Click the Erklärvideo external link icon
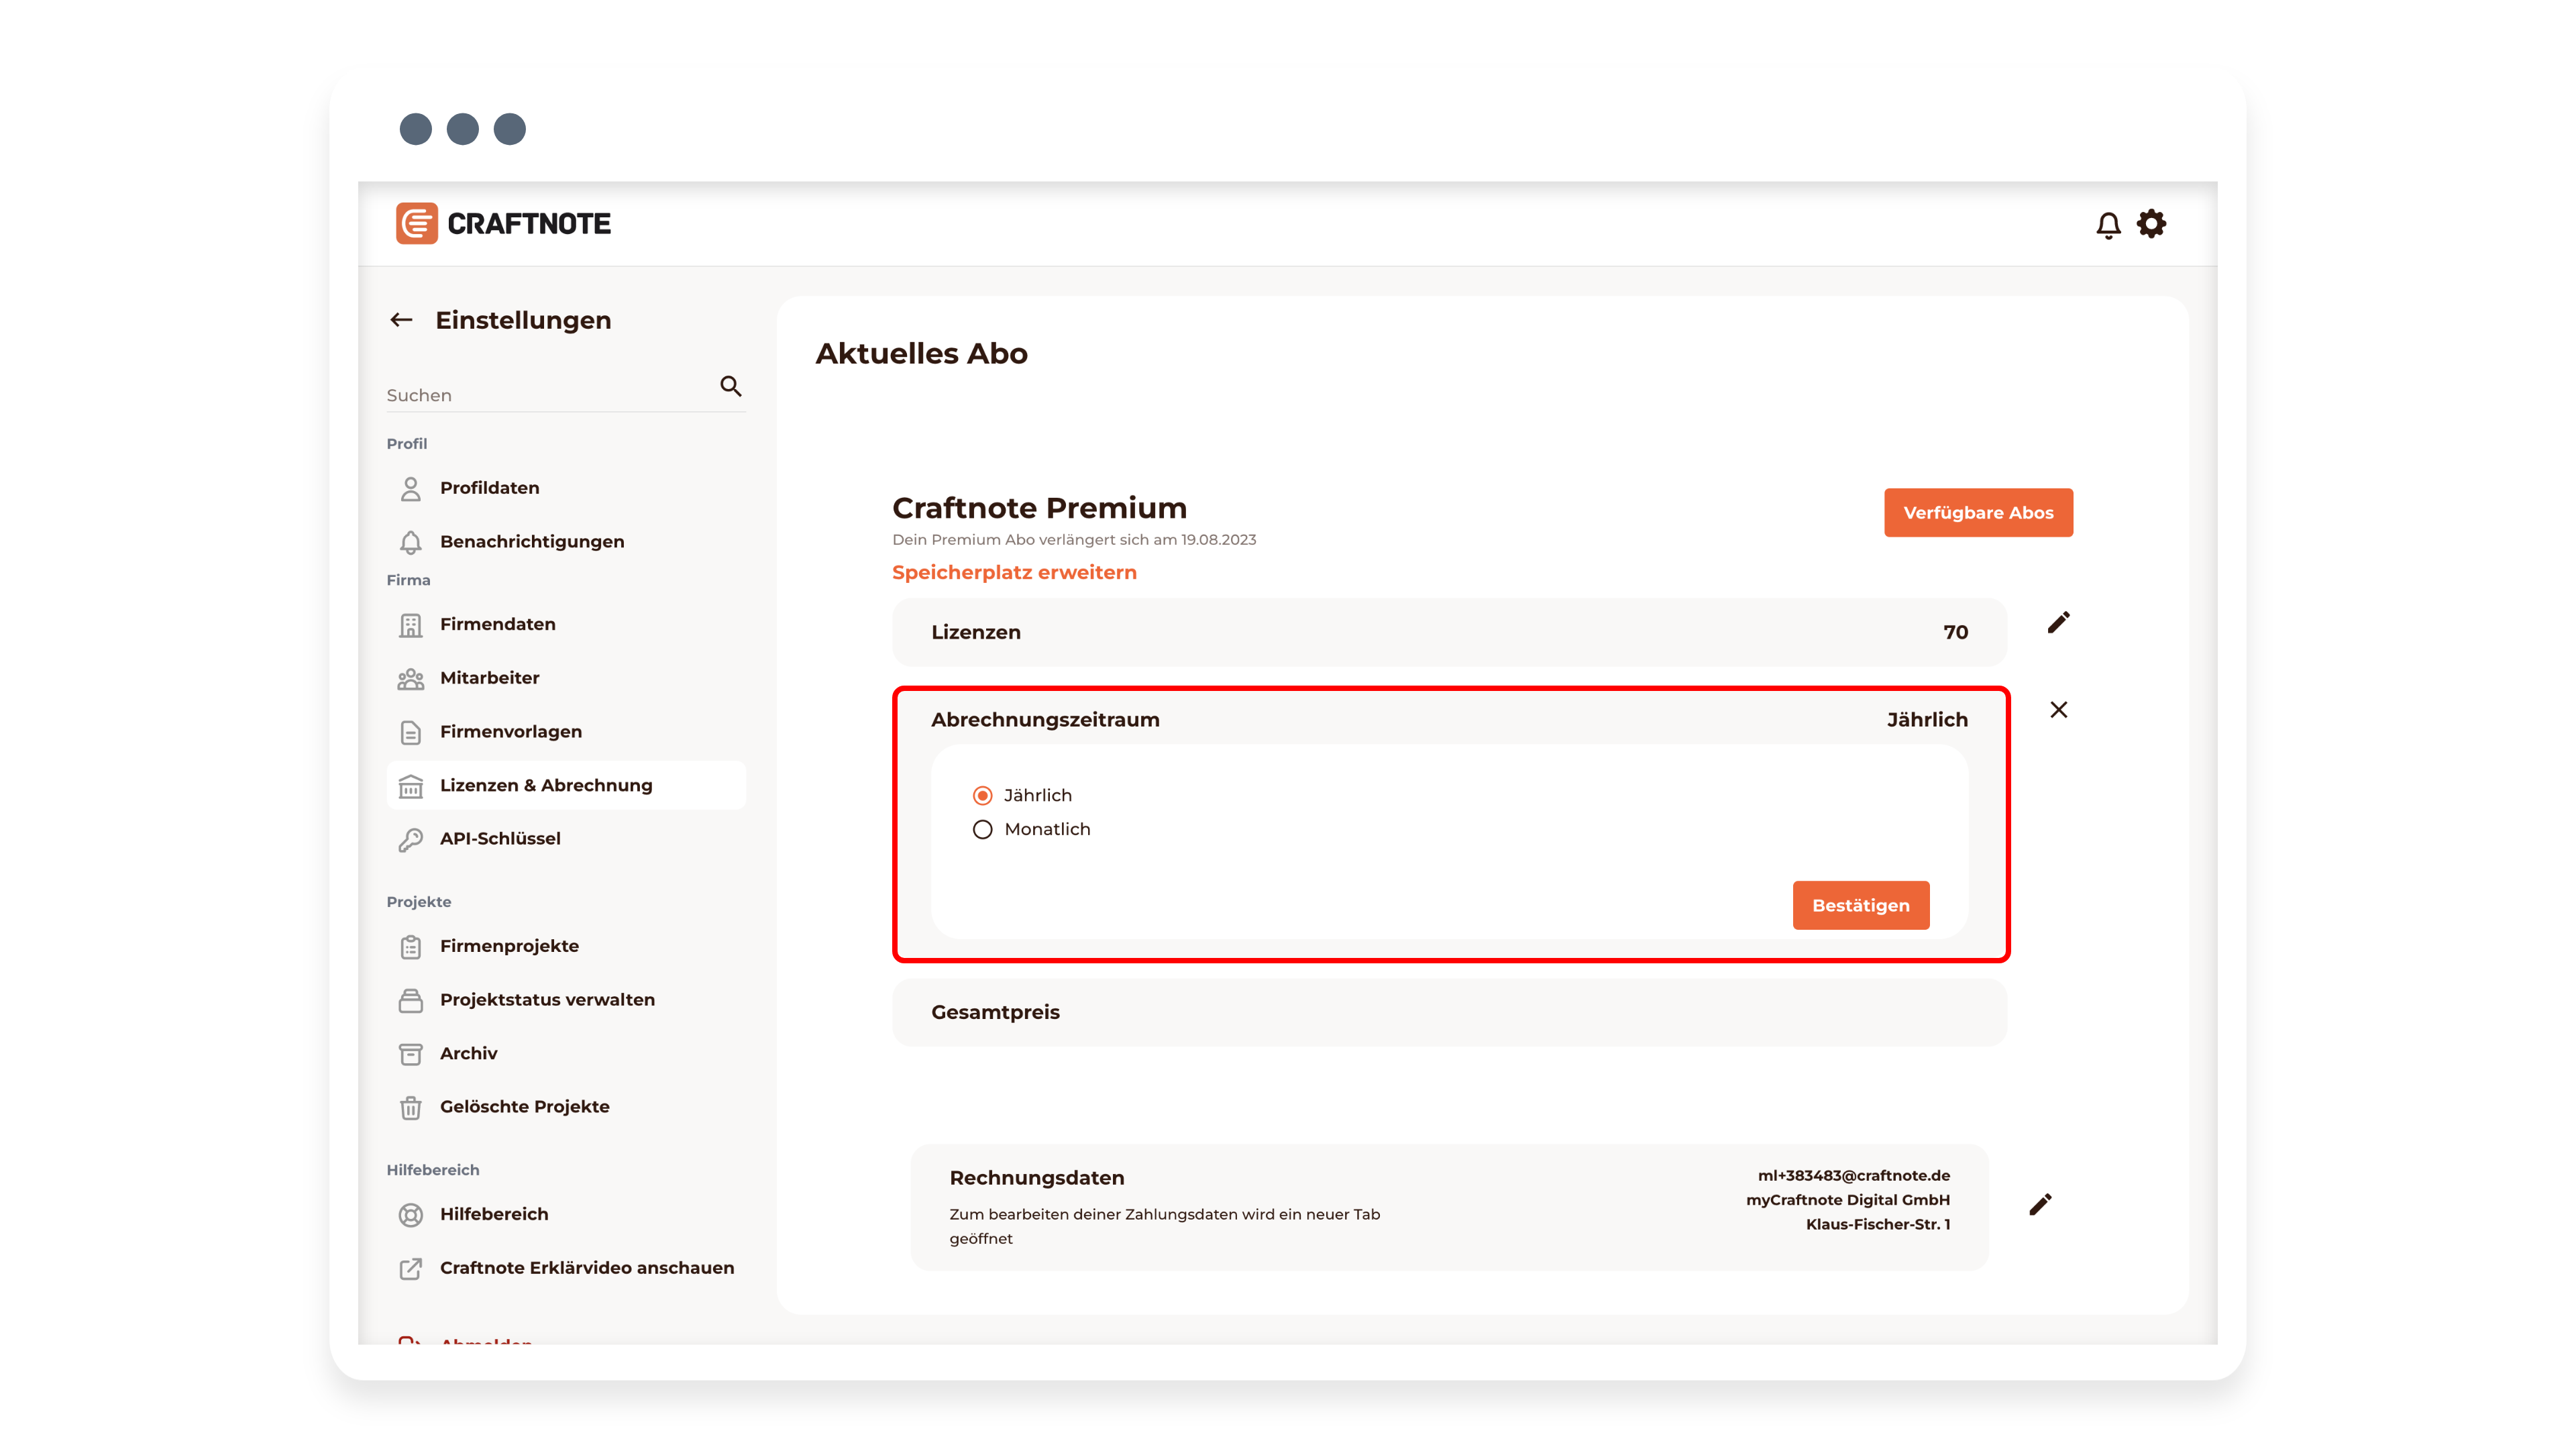Viewport: 2576px width, 1449px height. [411, 1269]
